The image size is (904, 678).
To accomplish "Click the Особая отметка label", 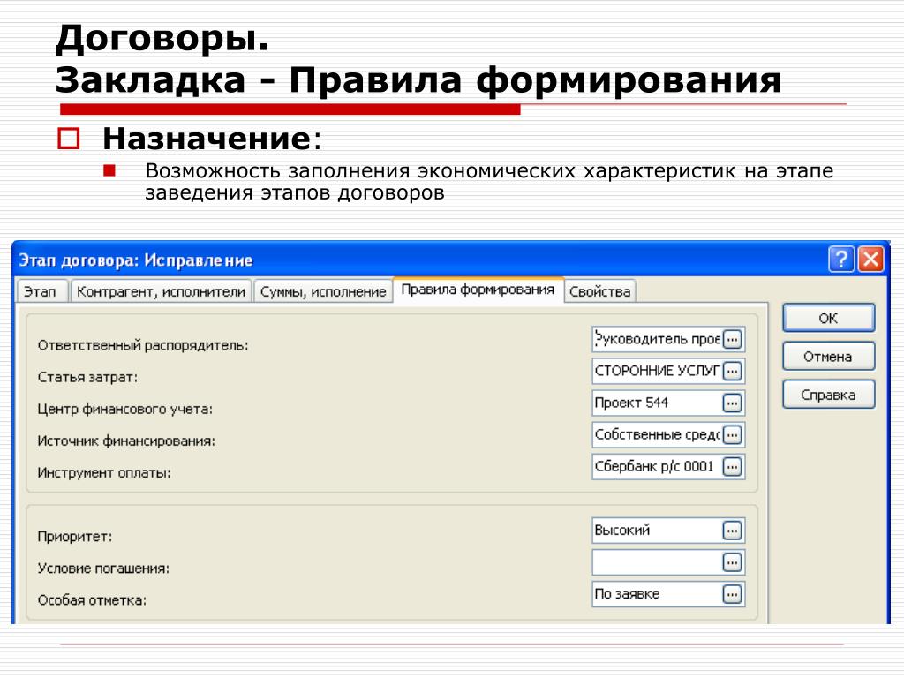I will tap(92, 600).
